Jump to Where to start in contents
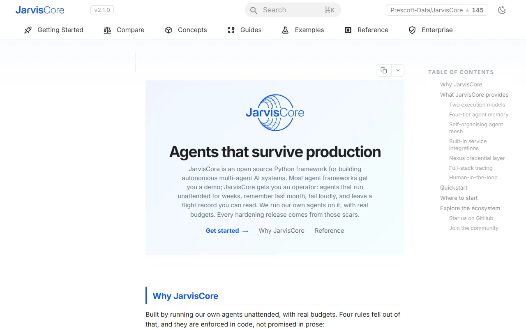Viewport: 526px width, 329px height. coord(459,198)
